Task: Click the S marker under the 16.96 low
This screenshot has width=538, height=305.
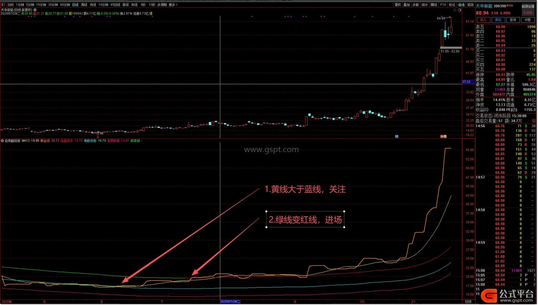Action: point(98,137)
